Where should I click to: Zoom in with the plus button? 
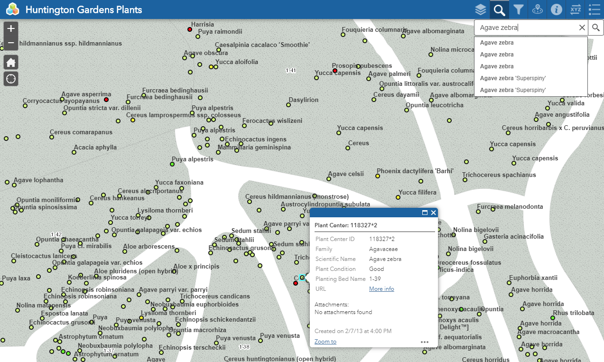click(10, 28)
